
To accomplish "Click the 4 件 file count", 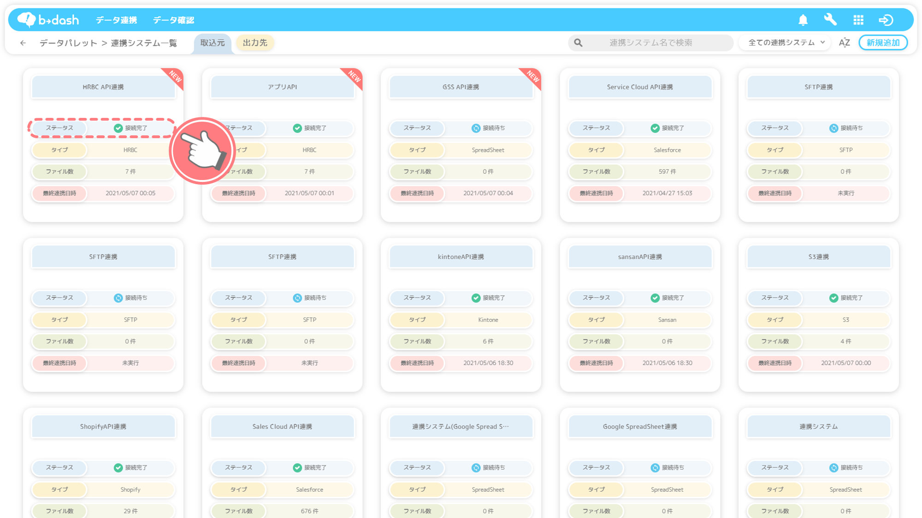I will click(x=846, y=342).
